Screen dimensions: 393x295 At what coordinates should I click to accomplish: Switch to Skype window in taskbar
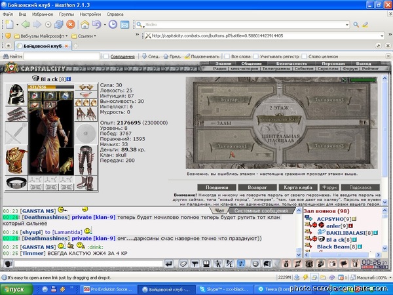[225, 289]
